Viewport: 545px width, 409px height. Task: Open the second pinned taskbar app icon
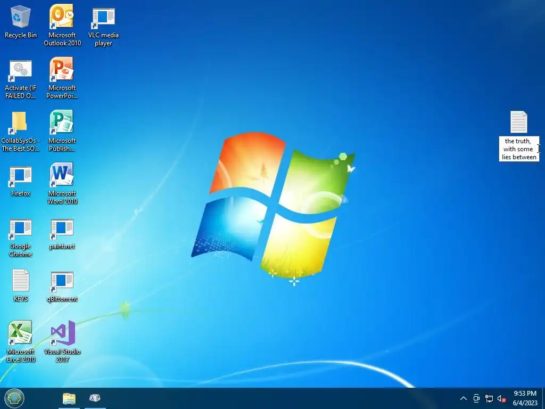pyautogui.click(x=95, y=398)
